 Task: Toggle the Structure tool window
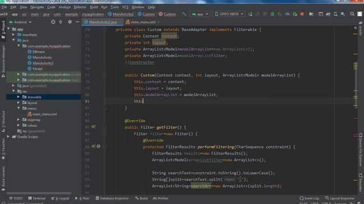pos(3,121)
